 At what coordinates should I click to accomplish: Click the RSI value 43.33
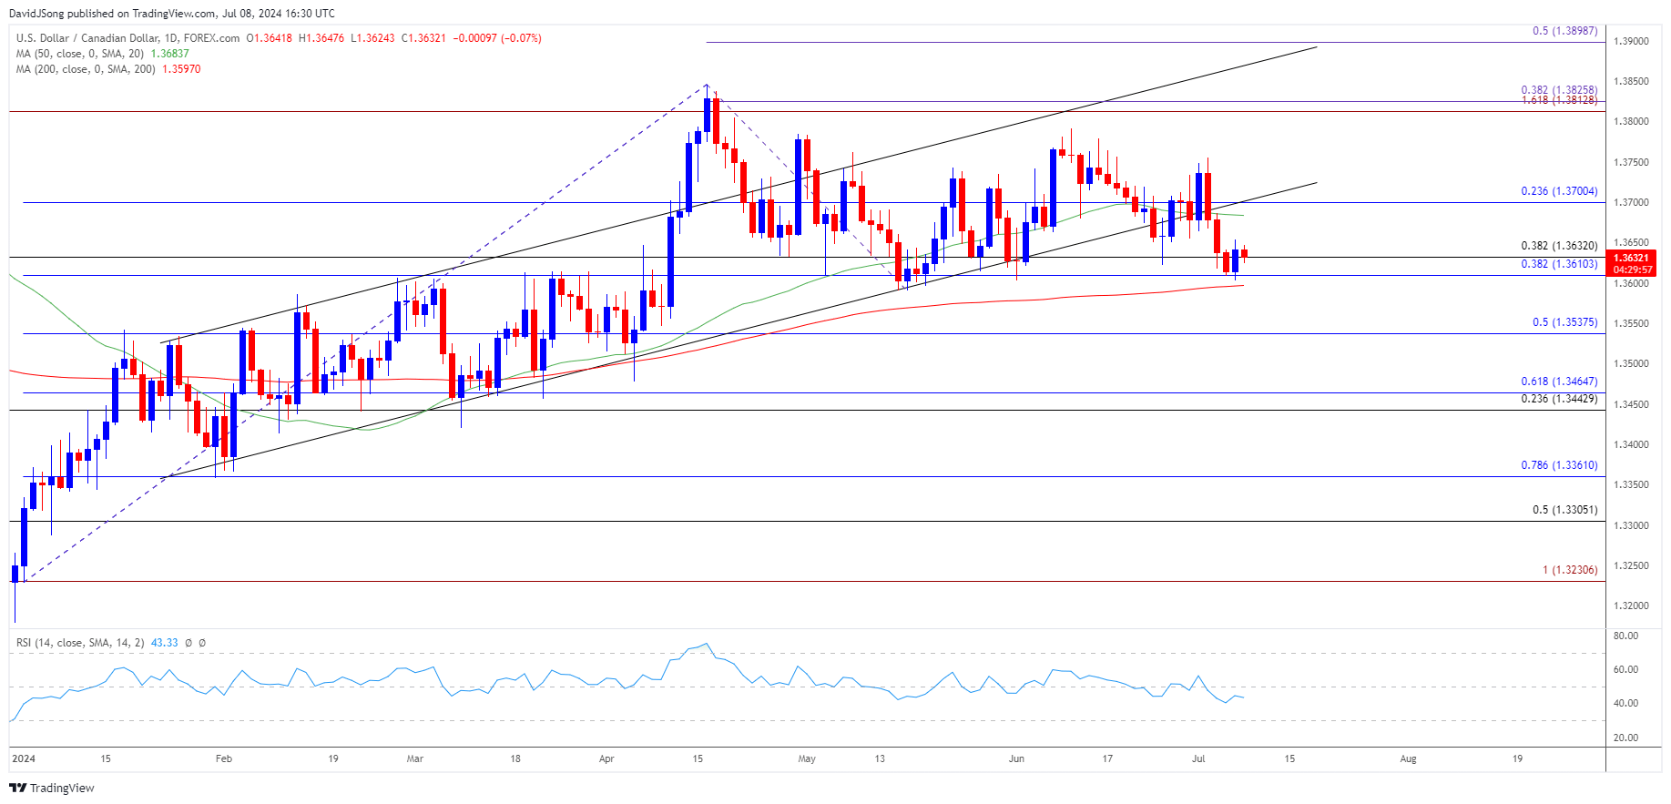point(164,643)
